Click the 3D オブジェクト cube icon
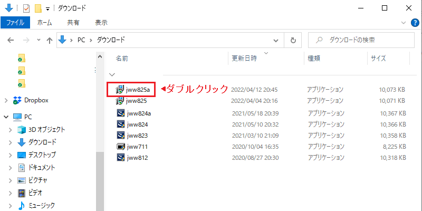Image resolution: width=422 pixels, height=211 pixels. pos(21,130)
